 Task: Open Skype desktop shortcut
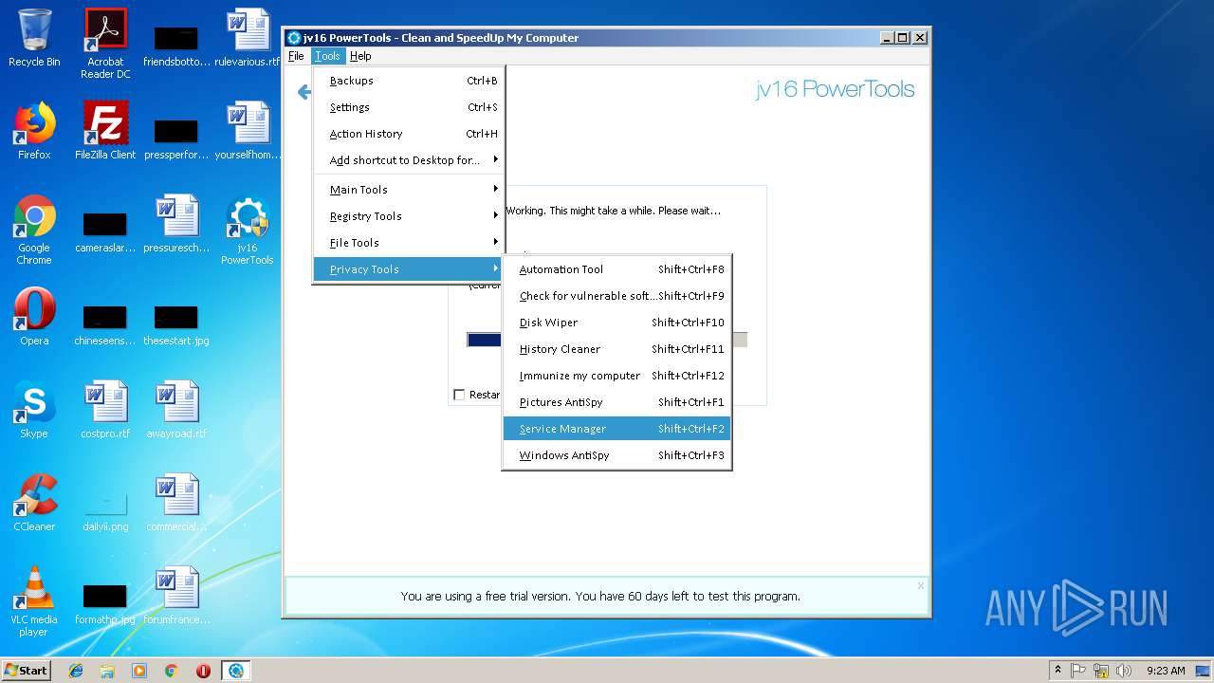tap(34, 410)
